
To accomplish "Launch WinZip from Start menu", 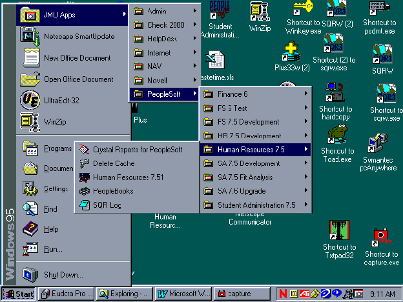I will [x=72, y=122].
